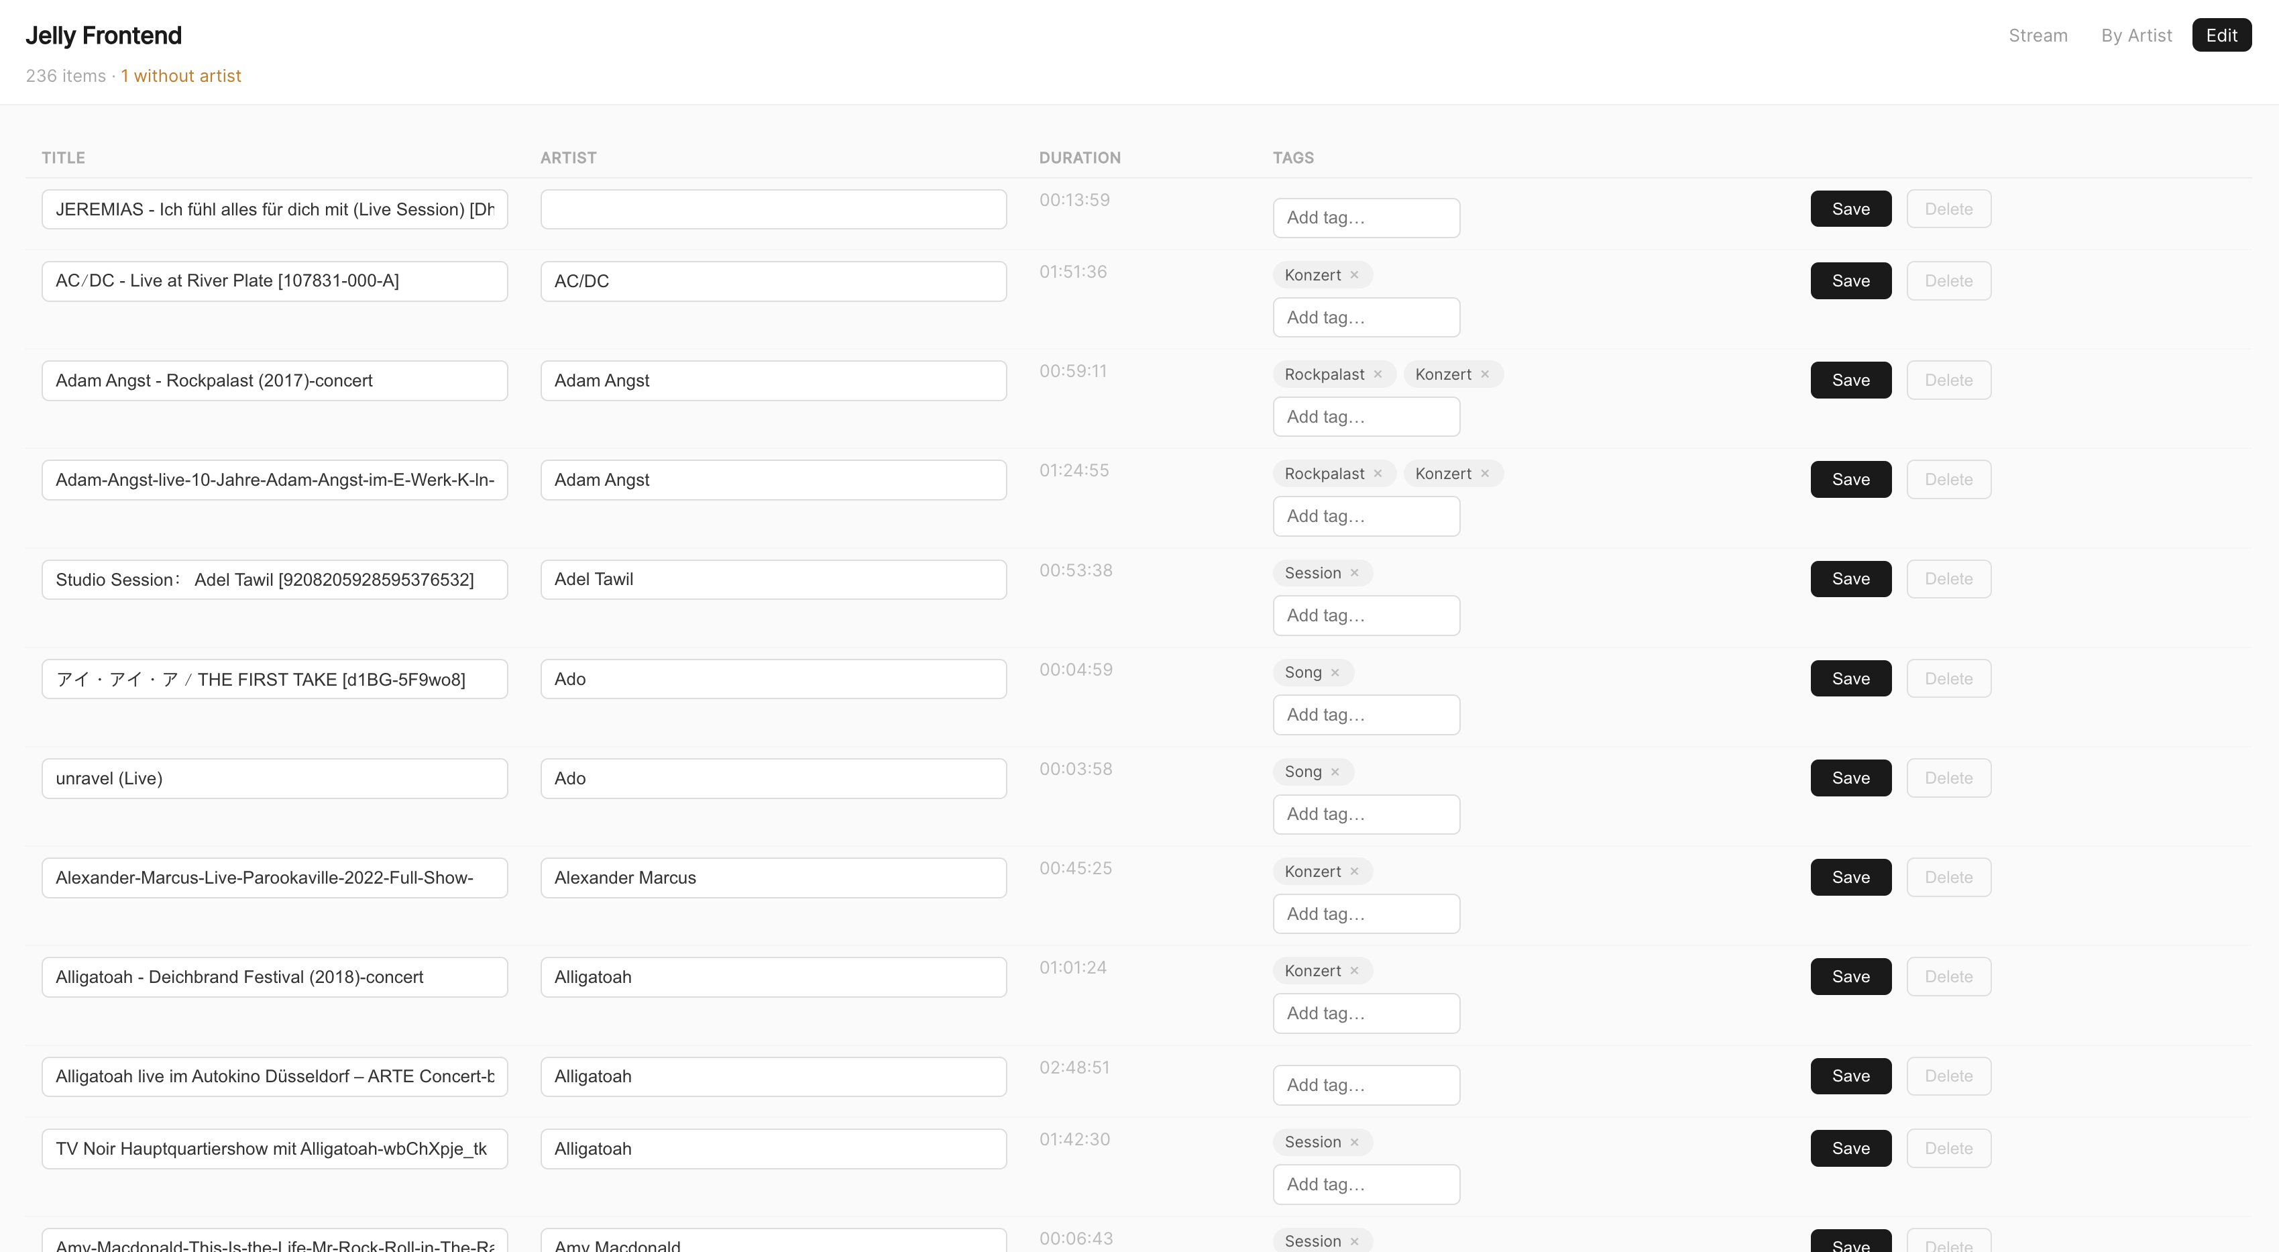The height and width of the screenshot is (1252, 2279).
Task: Remove Konzert tag from Alexander Marcus row
Action: 1353,872
